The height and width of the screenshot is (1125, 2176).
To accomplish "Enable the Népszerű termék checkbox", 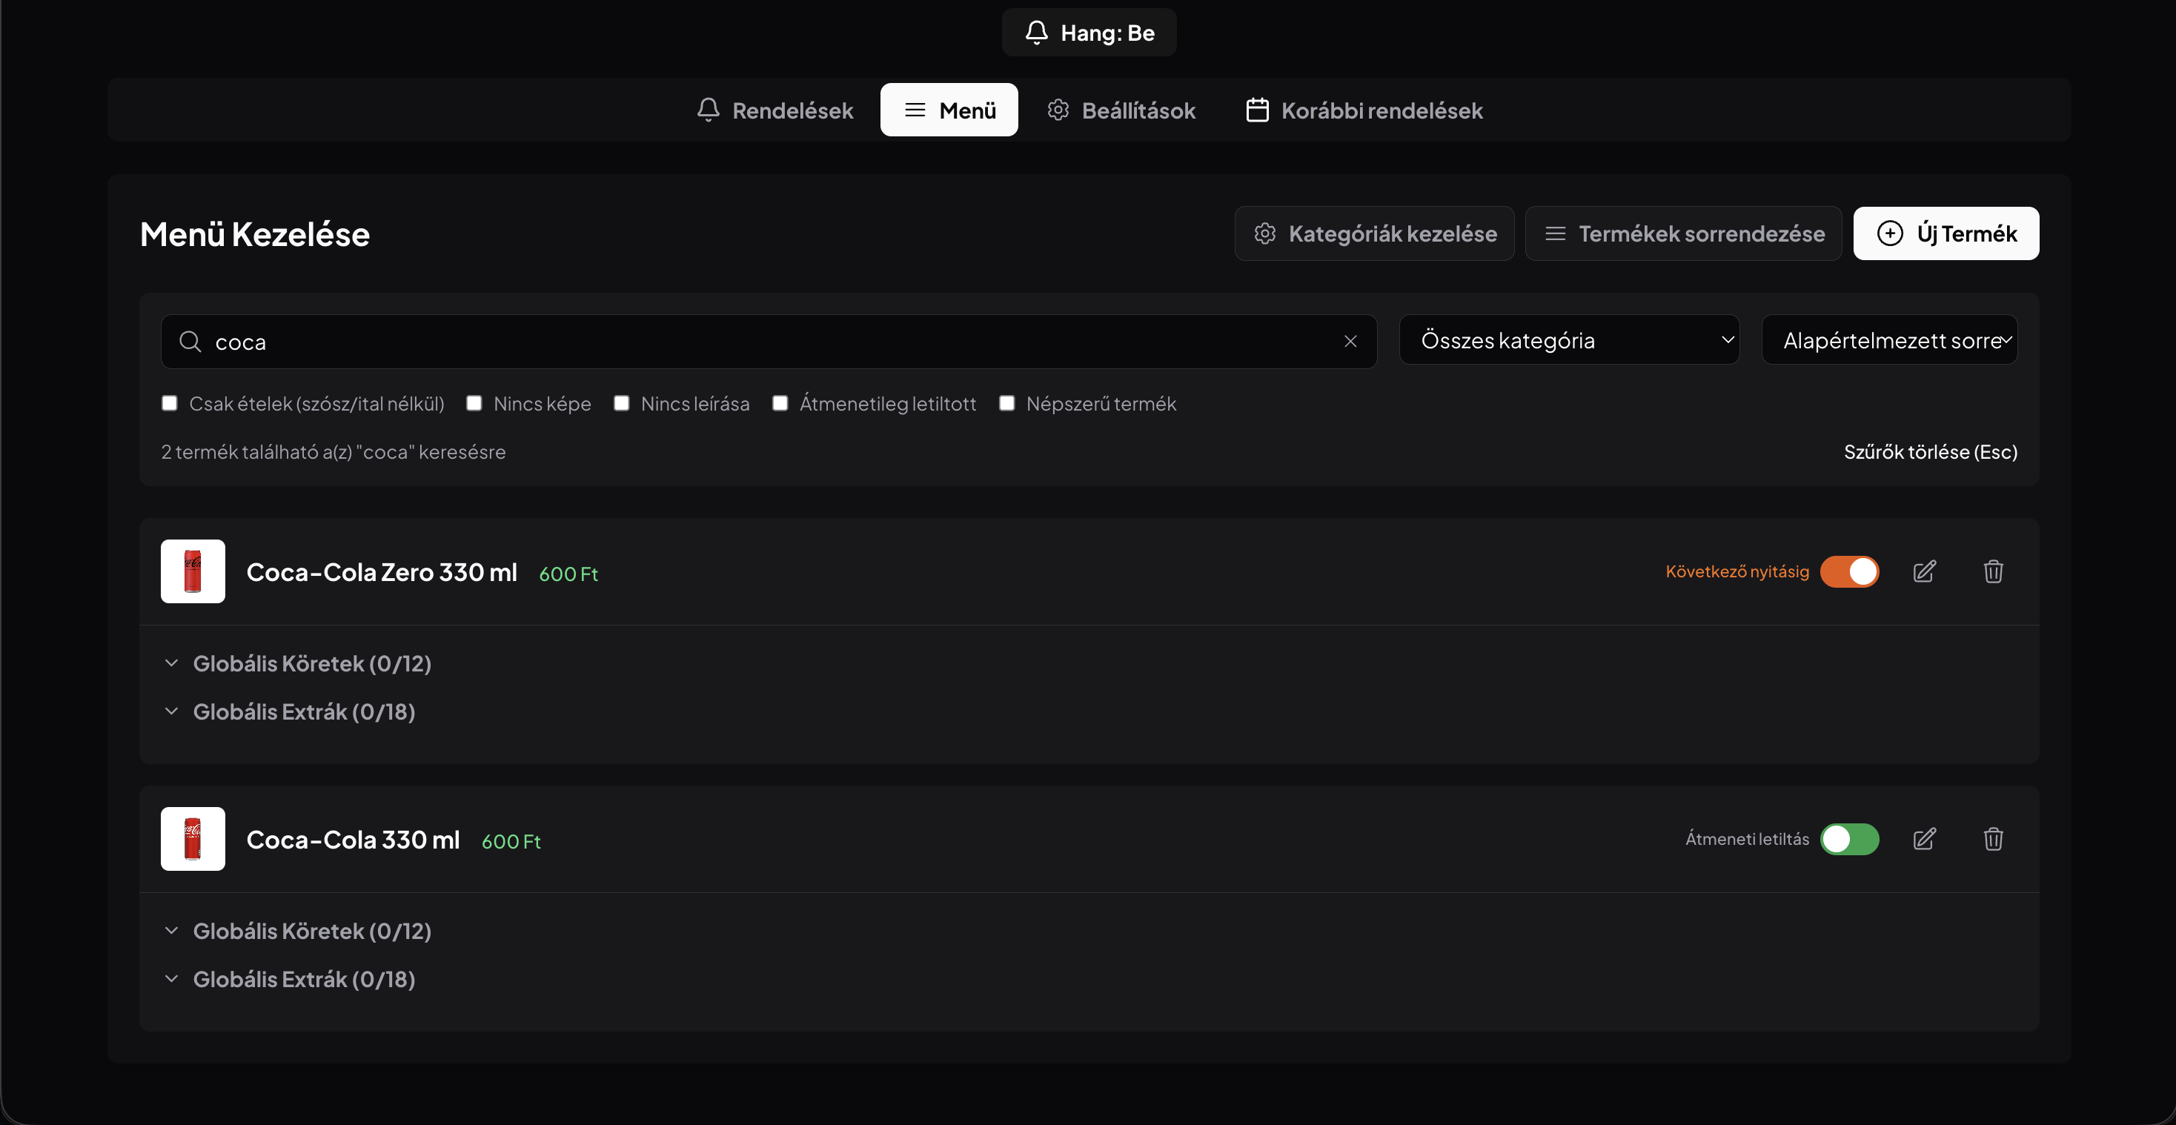I will pyautogui.click(x=1007, y=404).
